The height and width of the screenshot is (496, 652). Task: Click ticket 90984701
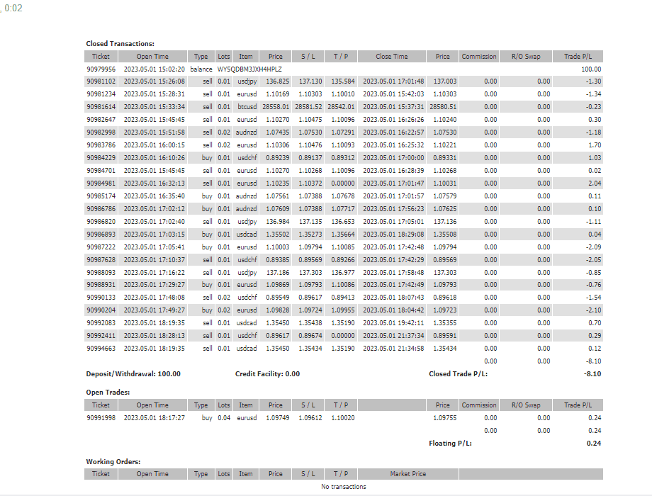tap(101, 171)
